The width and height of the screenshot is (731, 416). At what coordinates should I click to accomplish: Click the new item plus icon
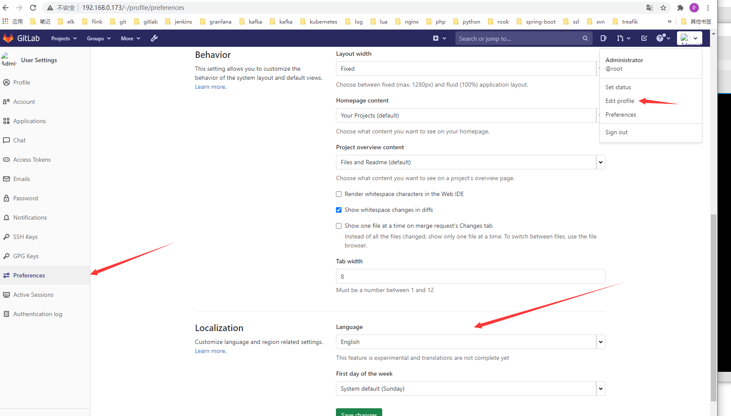coord(439,38)
